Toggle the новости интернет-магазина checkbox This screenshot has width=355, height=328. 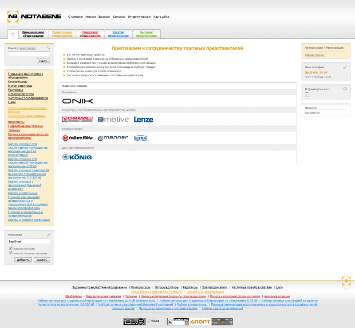point(11,253)
